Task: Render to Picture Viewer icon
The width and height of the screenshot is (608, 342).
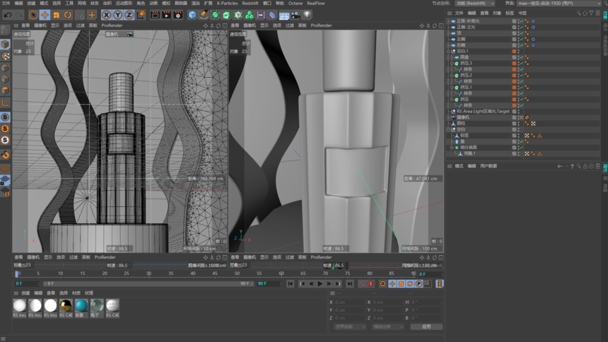Action: click(166, 15)
